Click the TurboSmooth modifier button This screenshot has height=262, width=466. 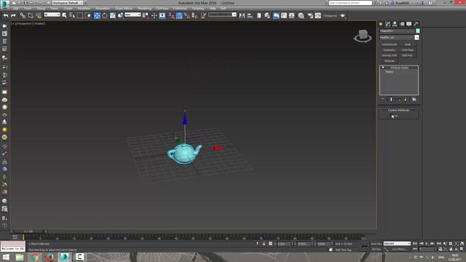(389, 44)
